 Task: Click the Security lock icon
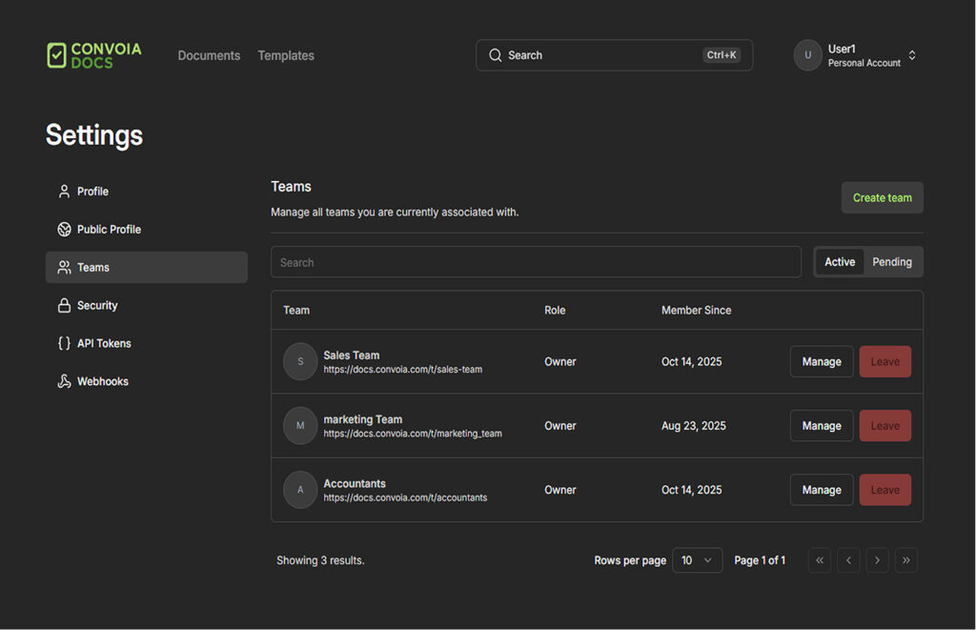tap(64, 306)
